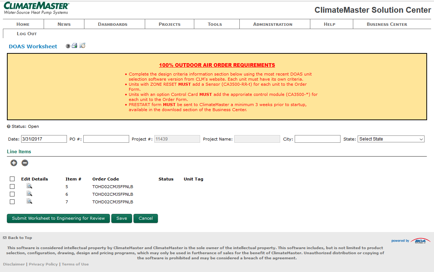Open the Terms of Use link

click(75, 264)
